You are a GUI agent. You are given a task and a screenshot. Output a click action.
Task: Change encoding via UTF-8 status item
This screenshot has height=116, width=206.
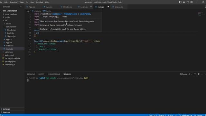coord(170,115)
